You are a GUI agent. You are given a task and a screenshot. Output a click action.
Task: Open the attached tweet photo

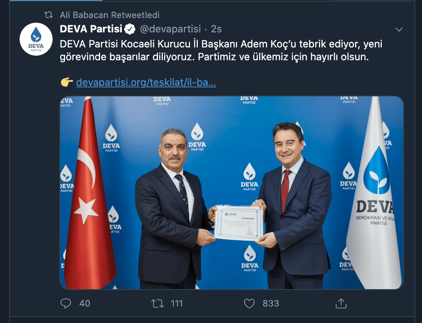[x=231, y=193]
